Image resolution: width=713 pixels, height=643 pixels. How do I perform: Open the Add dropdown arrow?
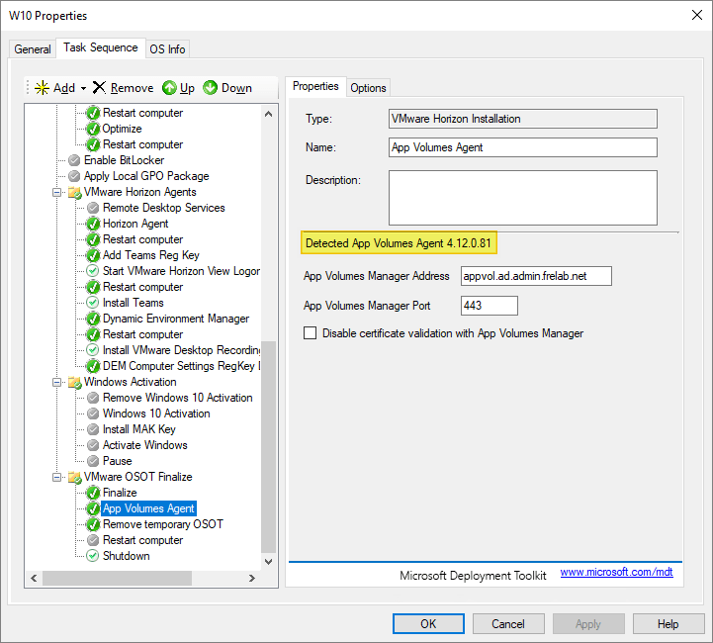point(84,88)
